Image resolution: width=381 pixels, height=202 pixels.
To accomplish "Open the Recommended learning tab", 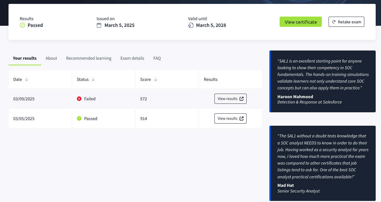I will click(89, 58).
